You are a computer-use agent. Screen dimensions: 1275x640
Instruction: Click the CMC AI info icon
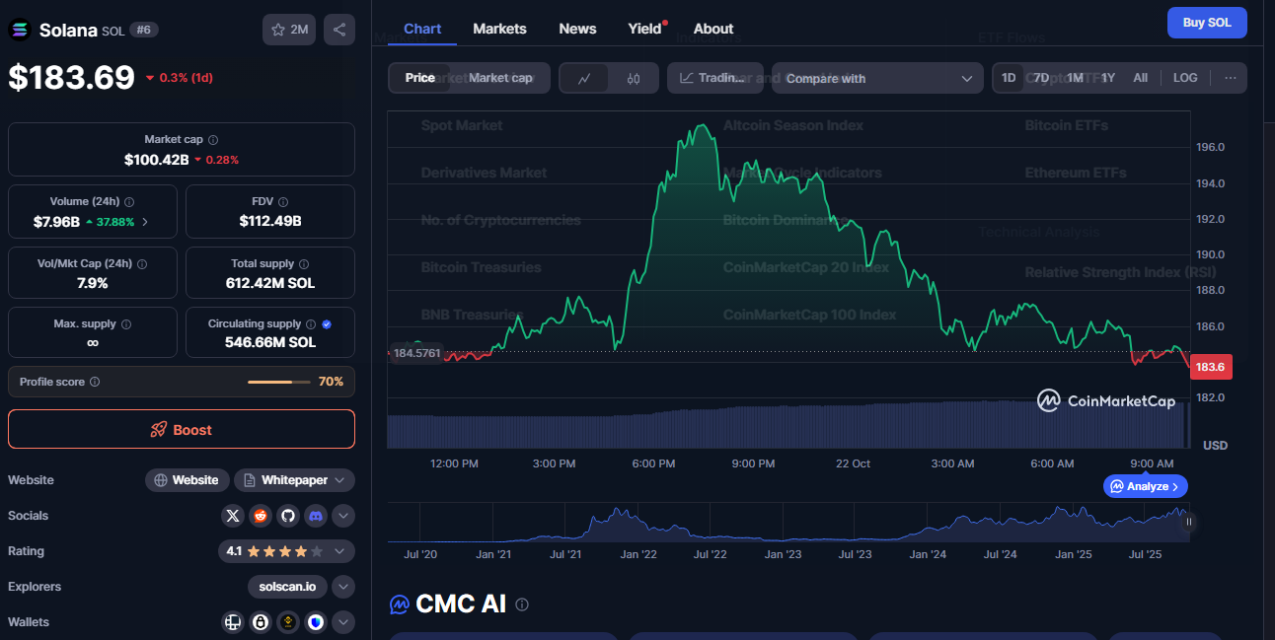tap(522, 604)
